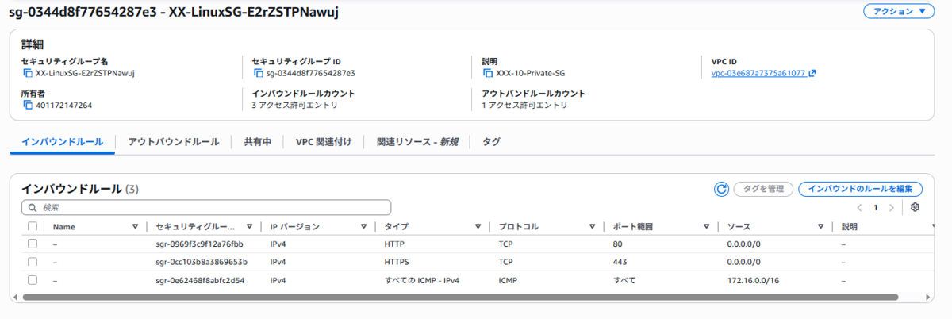
Task: Open the vpc-03e687a7375a61077 link
Action: pyautogui.click(x=759, y=73)
